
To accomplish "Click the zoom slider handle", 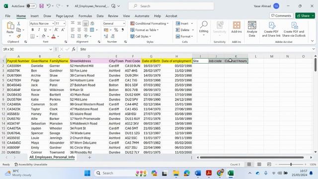I will (x=291, y=165).
